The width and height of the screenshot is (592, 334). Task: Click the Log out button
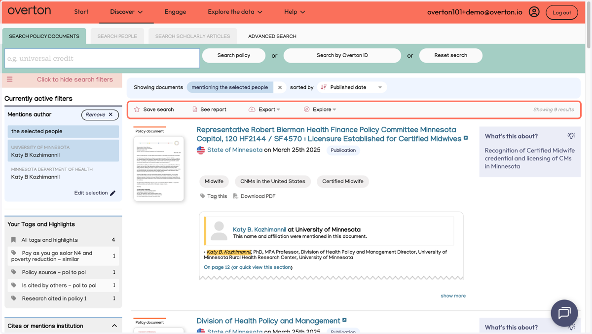[x=562, y=12]
